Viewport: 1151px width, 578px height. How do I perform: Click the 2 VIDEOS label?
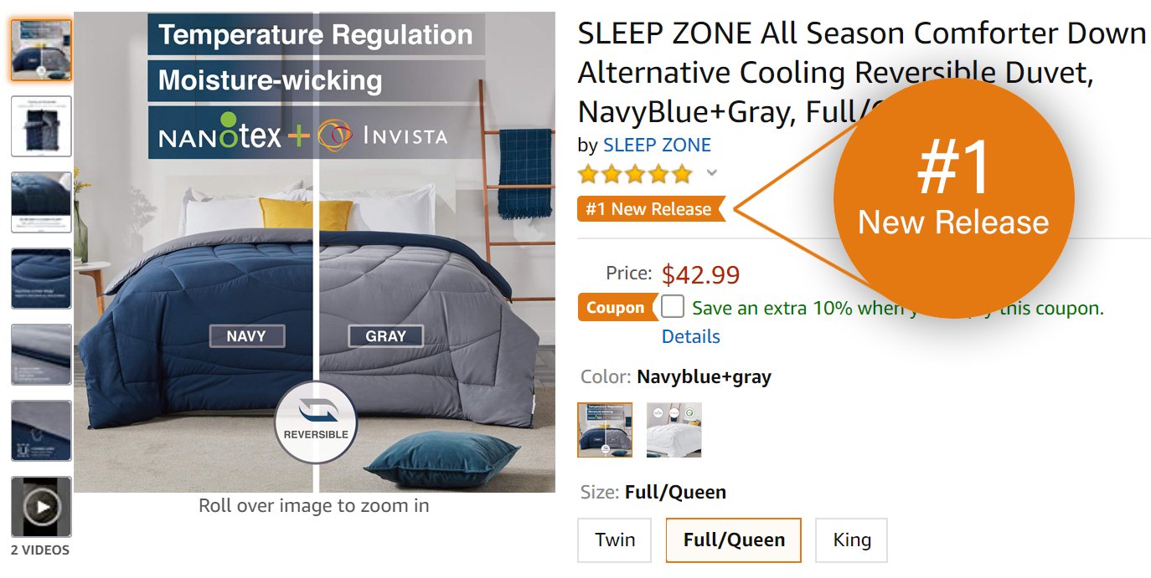click(x=39, y=550)
